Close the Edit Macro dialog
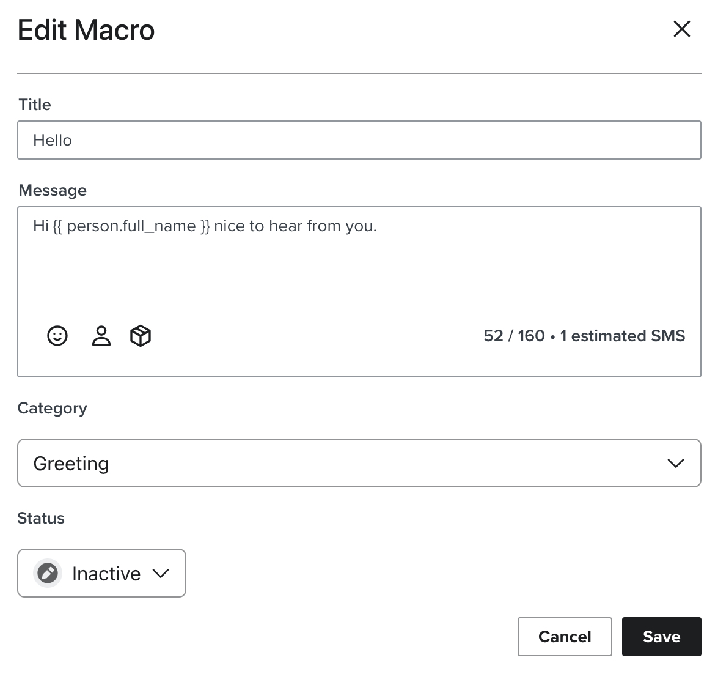This screenshot has width=726, height=674. pyautogui.click(x=681, y=29)
